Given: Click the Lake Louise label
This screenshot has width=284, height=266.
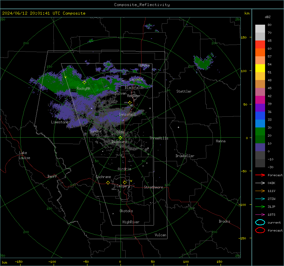Looking at the screenshot, I should [24, 155].
